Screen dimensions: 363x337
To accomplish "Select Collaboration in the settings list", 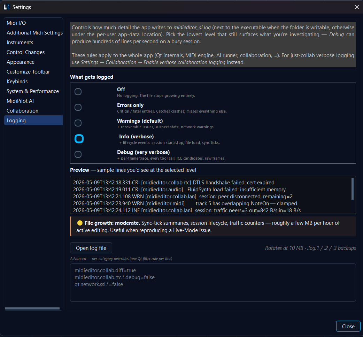I will [33, 110].
